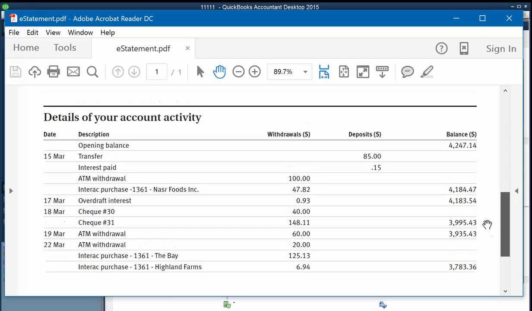Screen dimensions: 532x311
Task: Click the page number input field
Action: pyautogui.click(x=157, y=72)
